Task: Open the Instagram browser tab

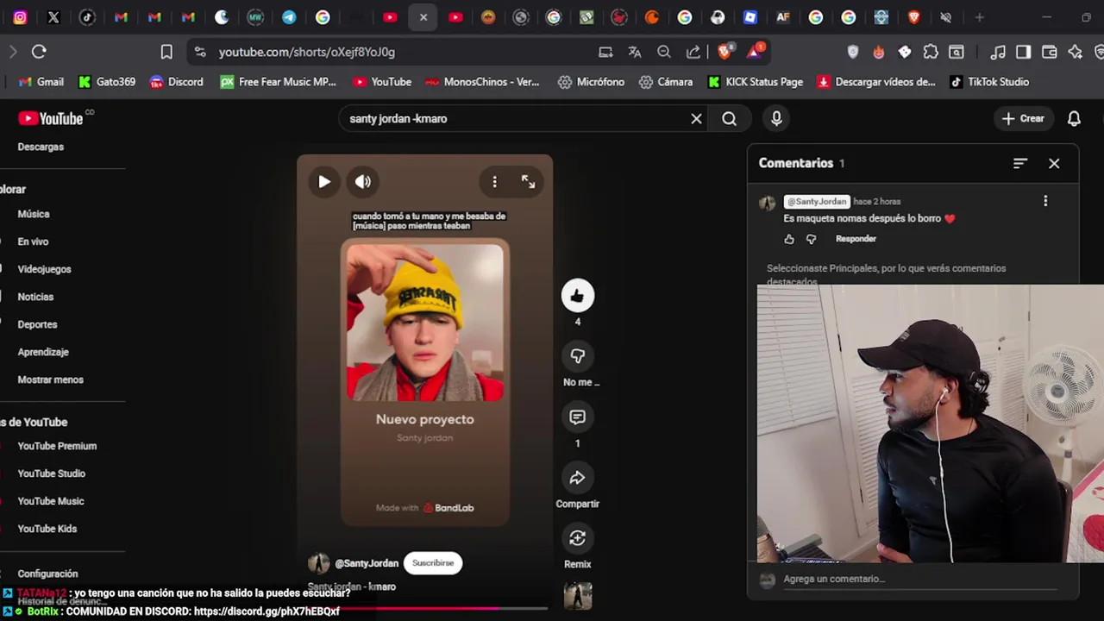Action: pos(20,17)
